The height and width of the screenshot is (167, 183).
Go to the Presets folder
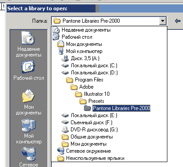(x=109, y=101)
